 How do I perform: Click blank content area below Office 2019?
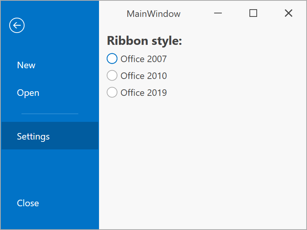[200, 161]
